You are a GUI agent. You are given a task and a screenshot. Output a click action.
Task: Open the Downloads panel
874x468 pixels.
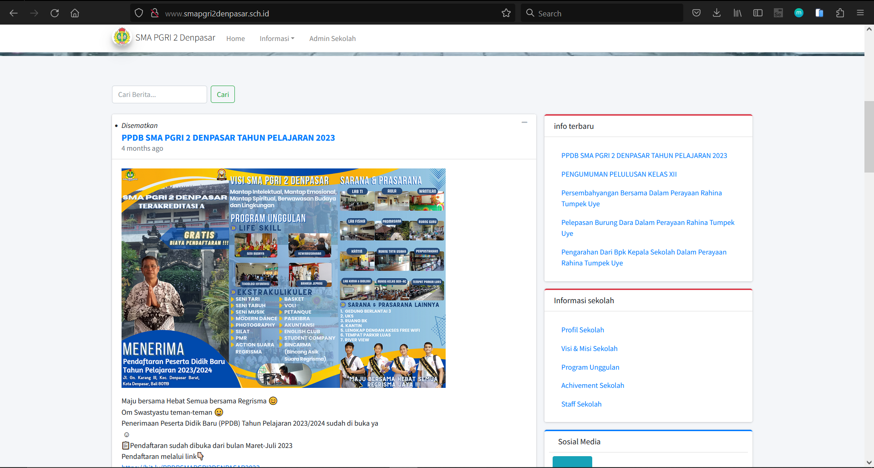pos(716,13)
